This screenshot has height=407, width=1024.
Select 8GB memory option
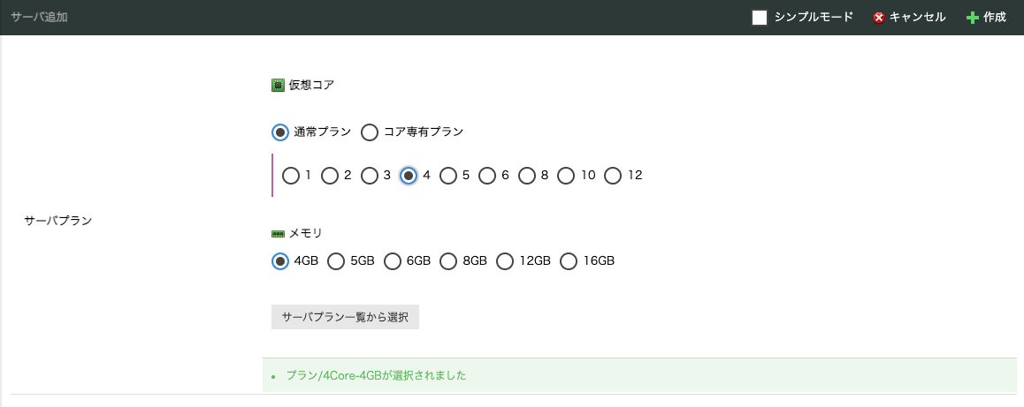(x=448, y=261)
